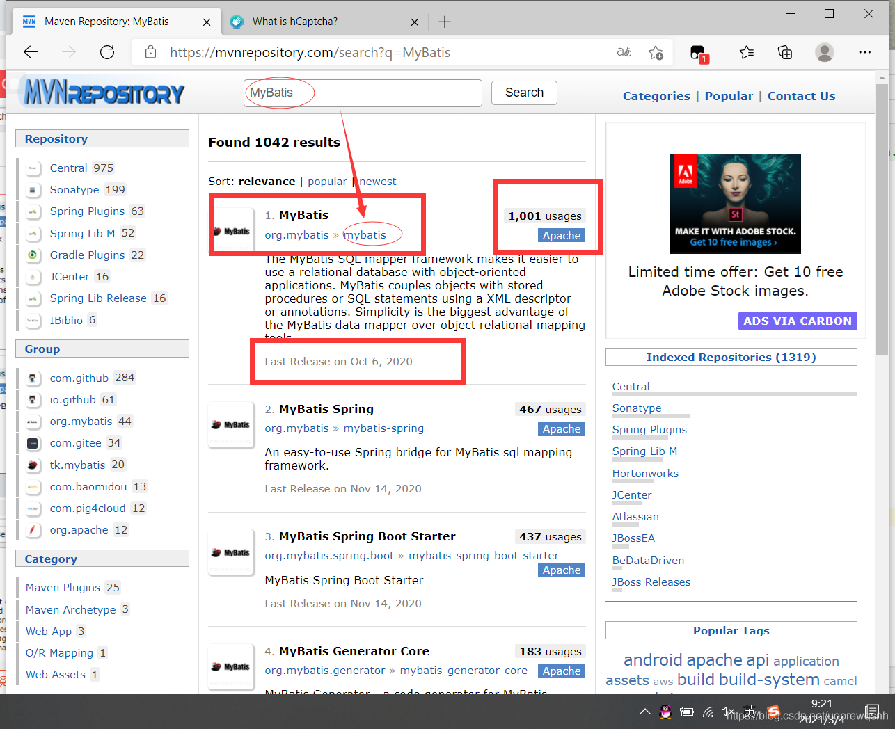895x729 pixels.
Task: Filter by Sonatype repository
Action: (x=74, y=189)
